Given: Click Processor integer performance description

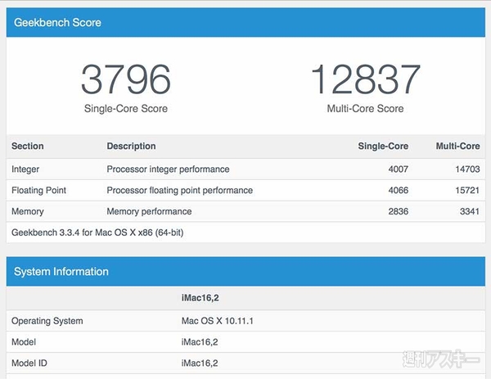Looking at the screenshot, I should pyautogui.click(x=168, y=169).
